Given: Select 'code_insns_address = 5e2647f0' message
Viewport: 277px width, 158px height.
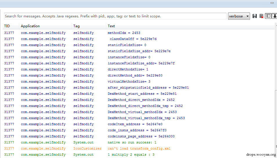Looking at the screenshot, I should (x=137, y=130).
